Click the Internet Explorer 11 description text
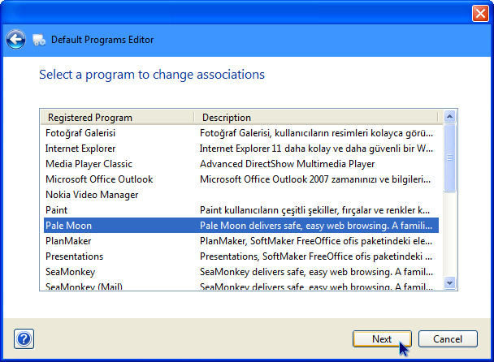Image resolution: width=494 pixels, height=362 pixels. 316,149
